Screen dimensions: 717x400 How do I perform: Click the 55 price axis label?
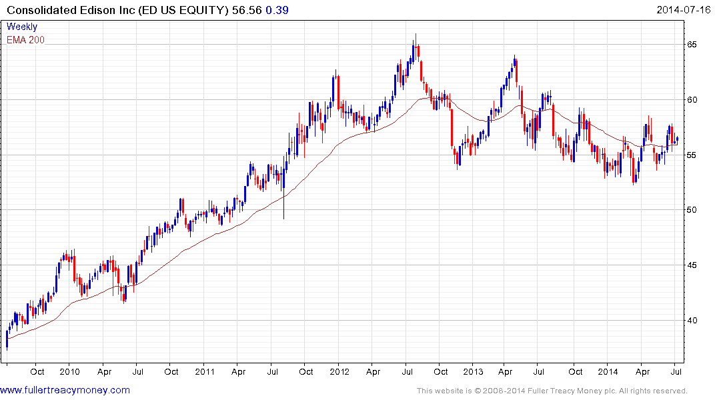[x=692, y=155]
